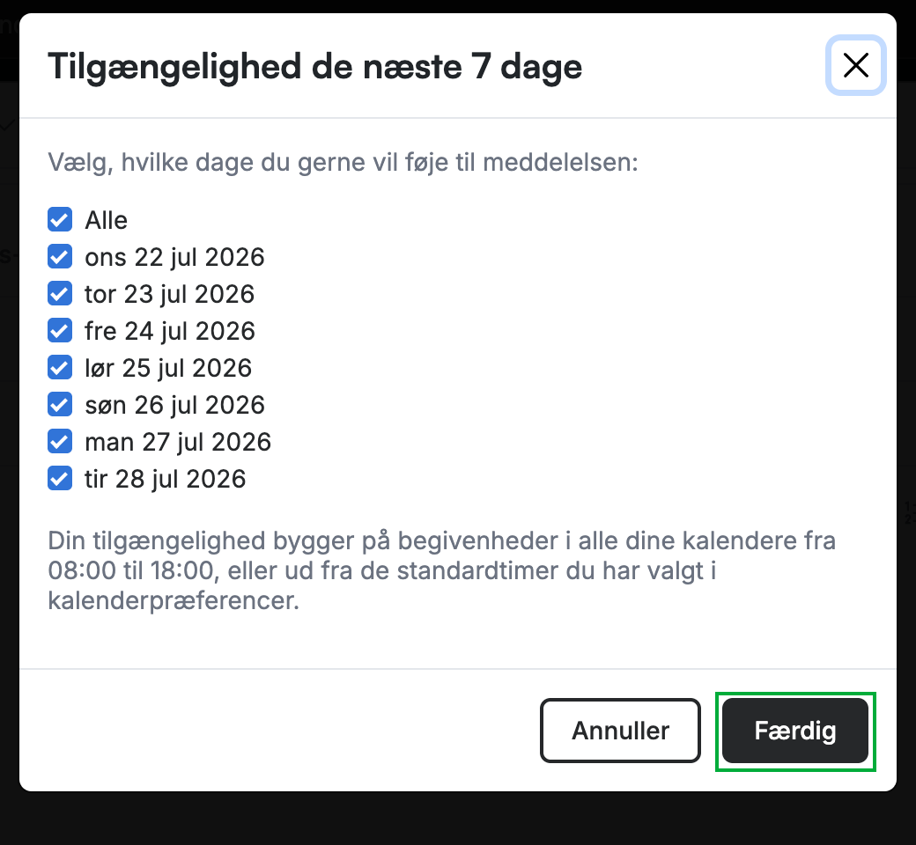Click the 'lør 25 jul 2026' label text

point(168,369)
